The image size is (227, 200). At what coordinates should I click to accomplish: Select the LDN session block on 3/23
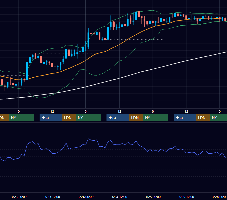click(x=69, y=118)
